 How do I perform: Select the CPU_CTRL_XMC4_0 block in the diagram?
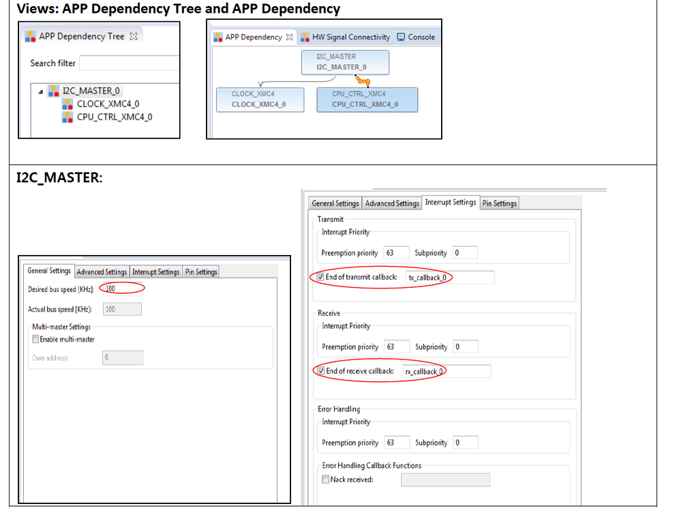367,100
